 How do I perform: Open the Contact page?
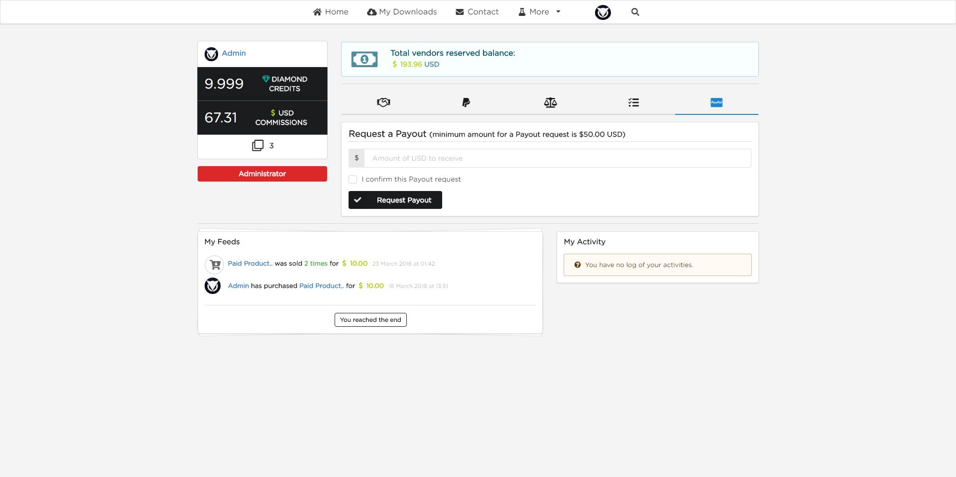(477, 12)
